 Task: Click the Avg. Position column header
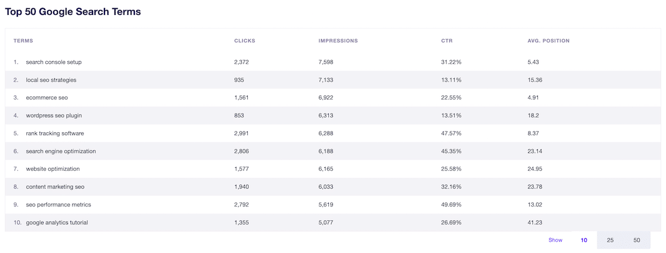(548, 41)
